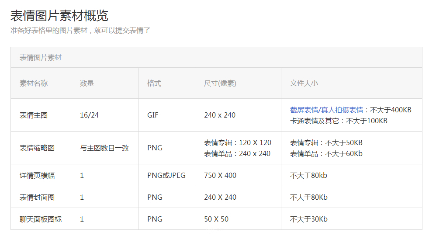Click the 素材名称 column header
The height and width of the screenshot is (236, 429).
coord(41,83)
